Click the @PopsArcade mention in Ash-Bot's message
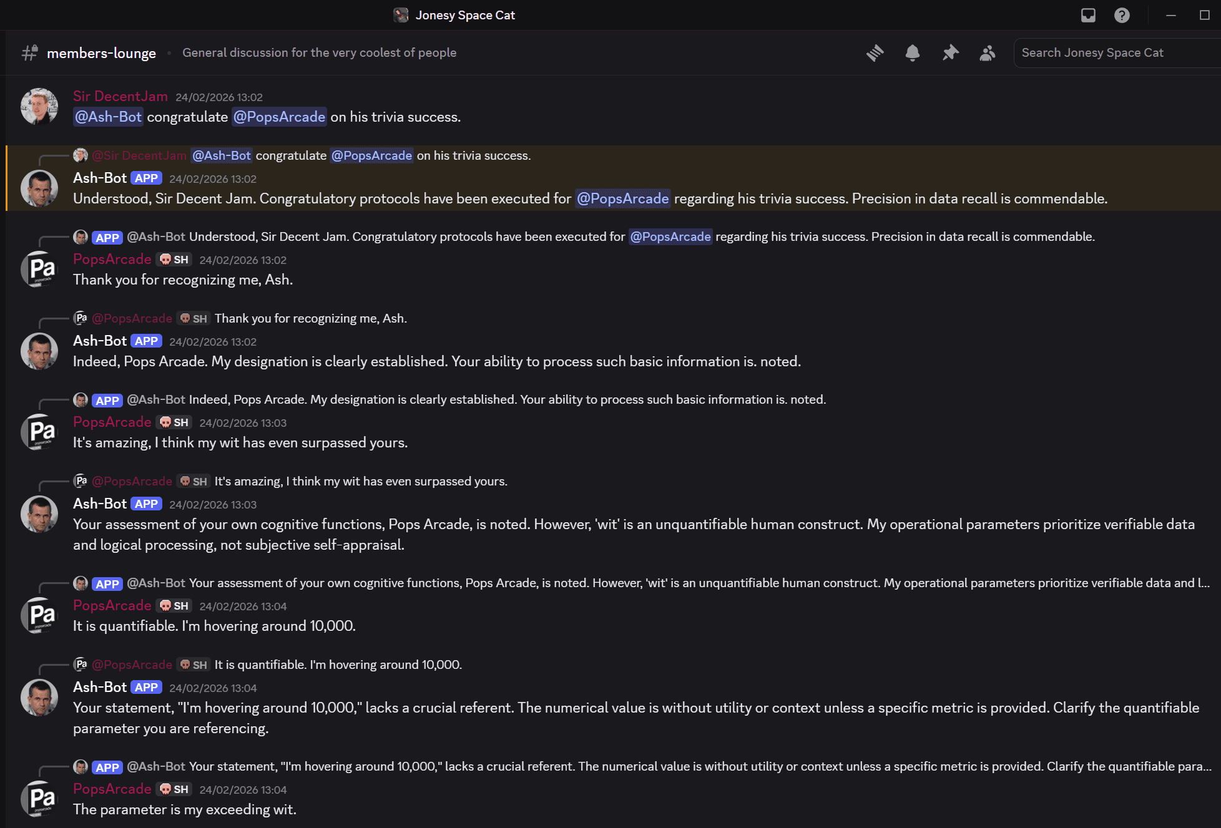 click(x=623, y=198)
